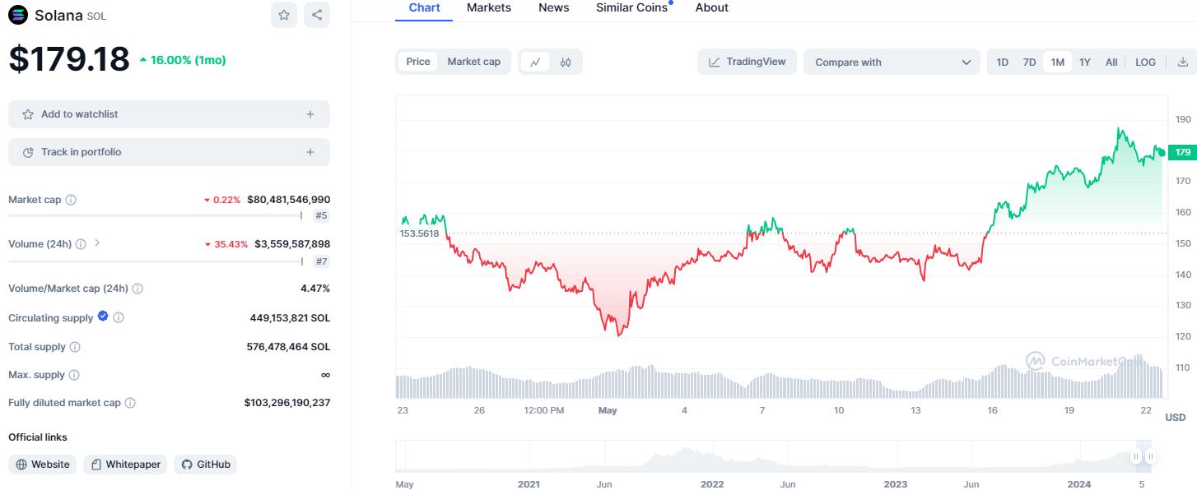Click the verified circulating supply badge

103,317
